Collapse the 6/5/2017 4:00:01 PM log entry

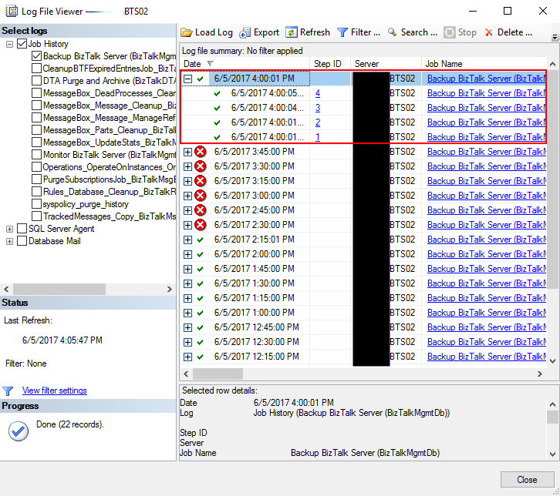tap(187, 79)
